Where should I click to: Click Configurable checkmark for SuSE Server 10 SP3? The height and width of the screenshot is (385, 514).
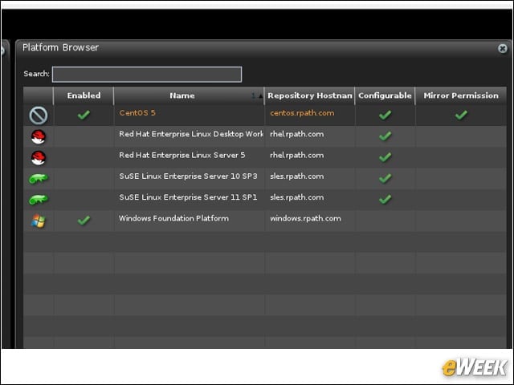385,178
